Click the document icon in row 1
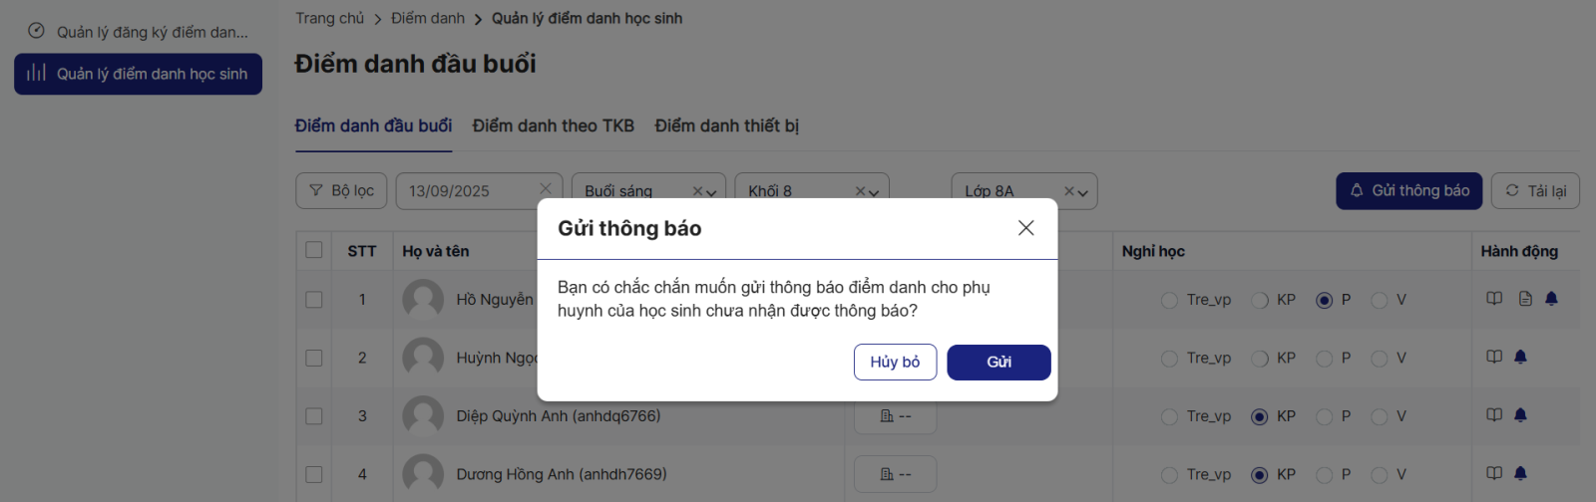The height and width of the screenshot is (502, 1596). click(1525, 299)
